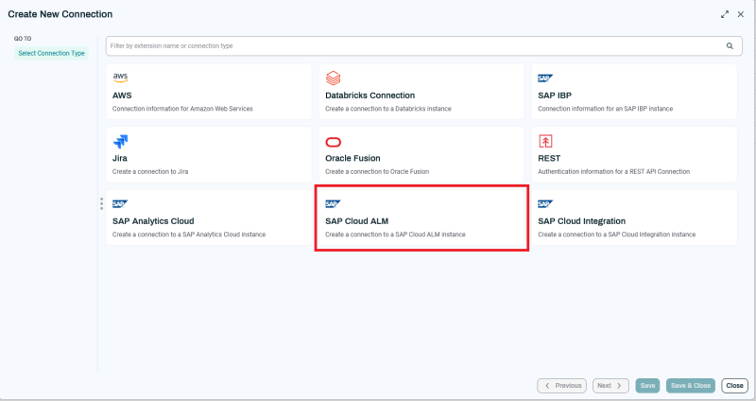Advance with the Next button
Screen dimensions: 756x401
pyautogui.click(x=610, y=386)
